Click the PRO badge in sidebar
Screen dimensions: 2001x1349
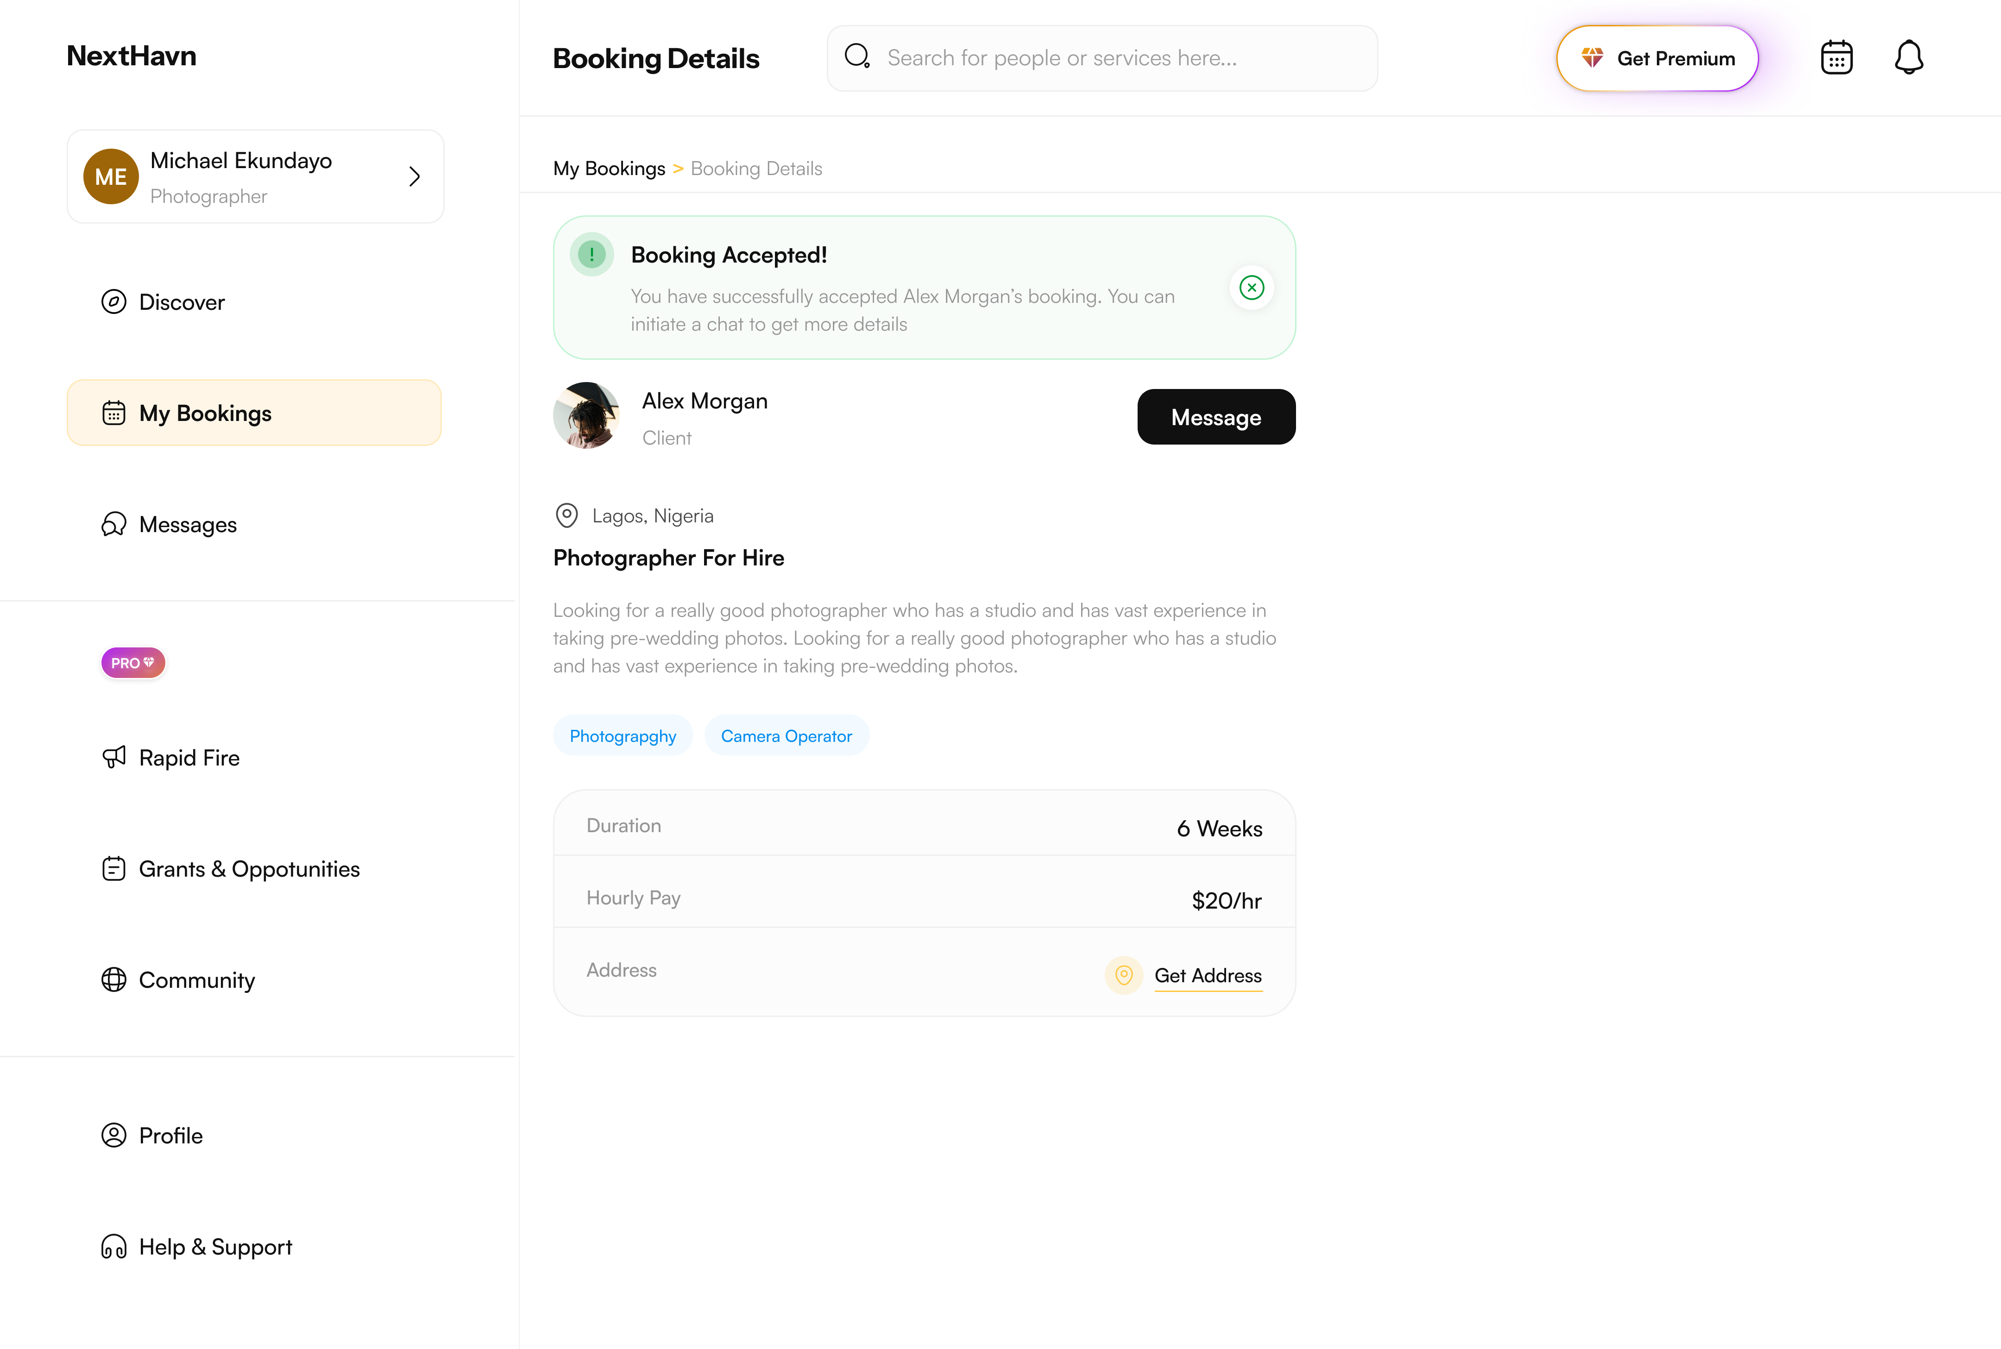132,662
